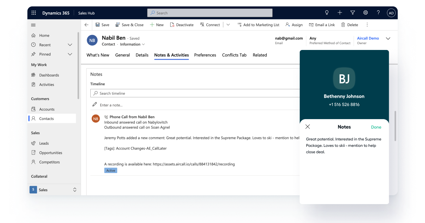This screenshot has width=425, height=223.
Task: Click Save & Close in the toolbar
Action: (x=130, y=25)
